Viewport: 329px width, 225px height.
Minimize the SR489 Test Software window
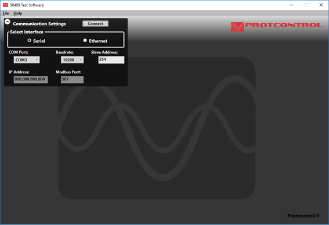[x=291, y=5]
